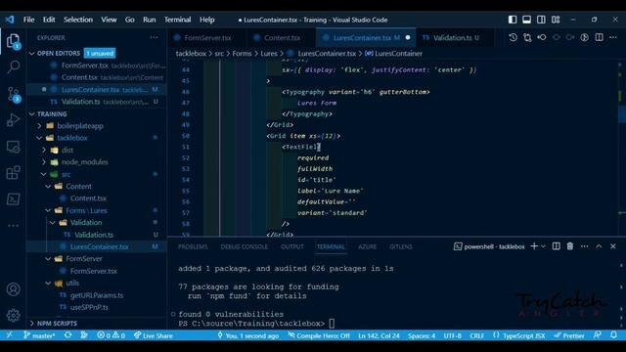Open the Remote Explorer view

(13, 147)
